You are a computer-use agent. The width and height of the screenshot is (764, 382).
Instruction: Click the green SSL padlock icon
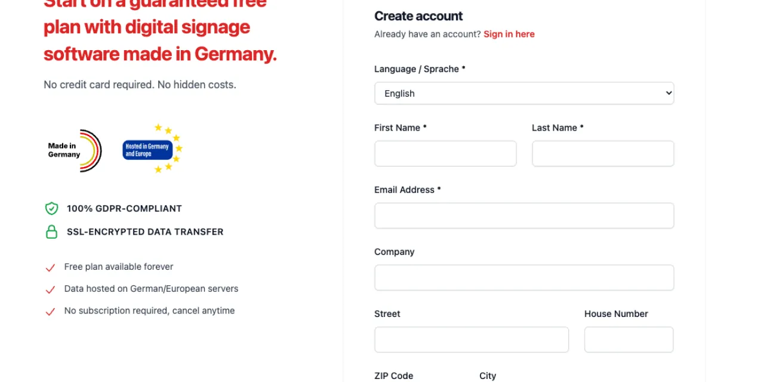click(52, 232)
